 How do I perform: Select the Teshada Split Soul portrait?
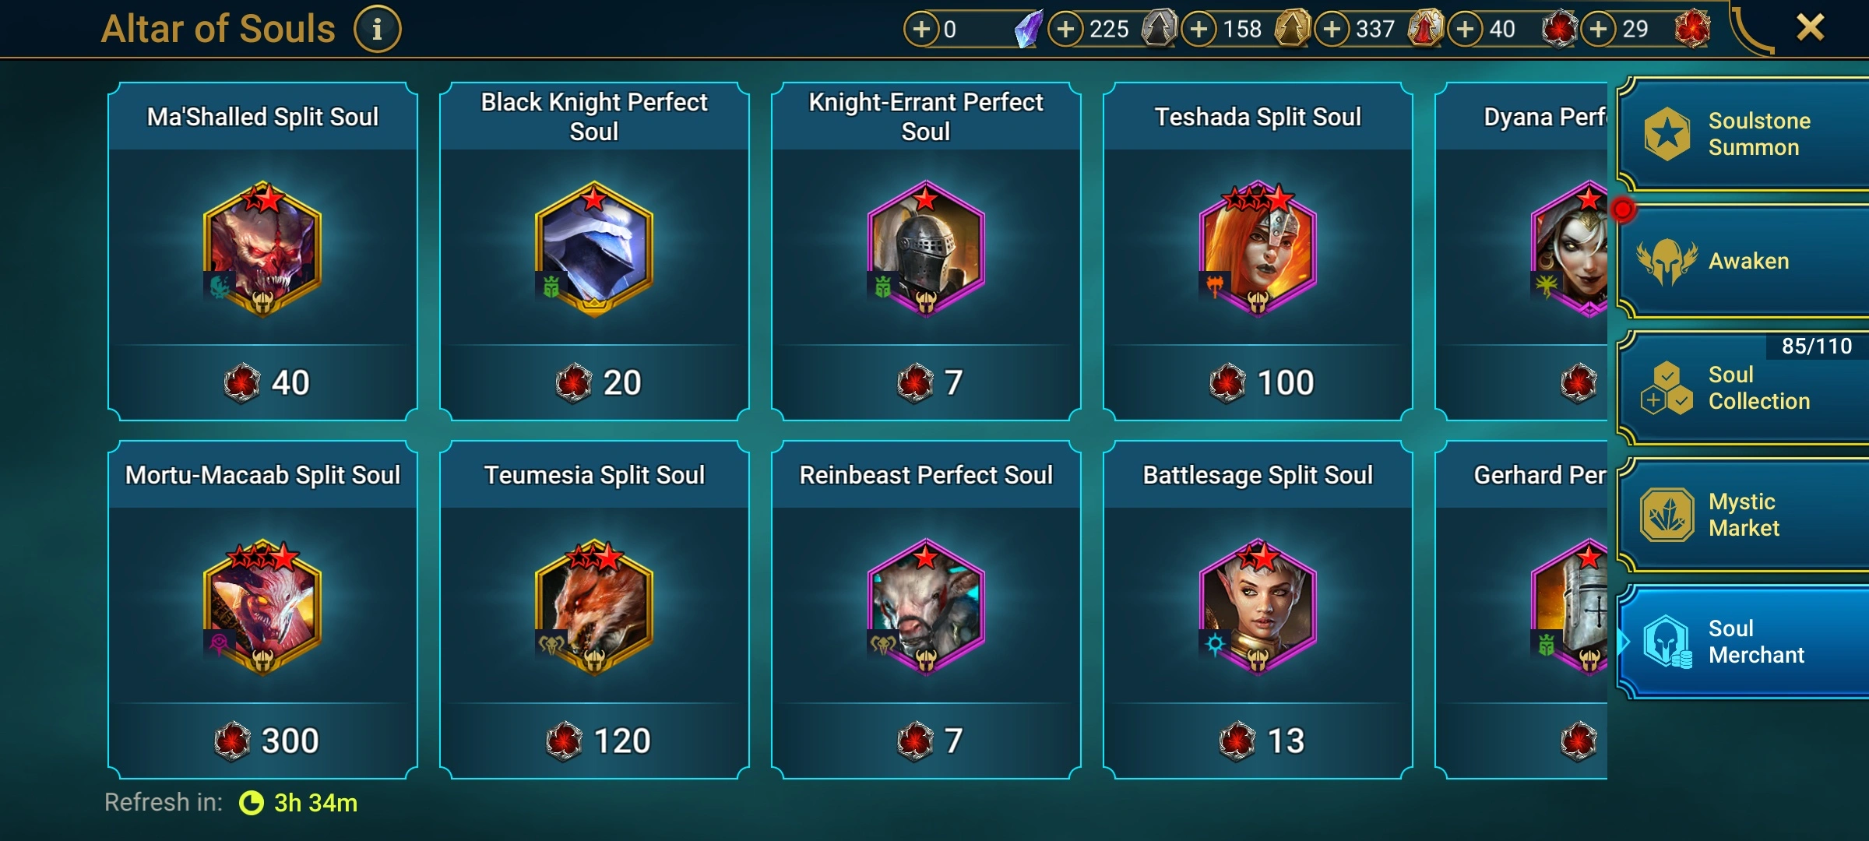pyautogui.click(x=1258, y=248)
